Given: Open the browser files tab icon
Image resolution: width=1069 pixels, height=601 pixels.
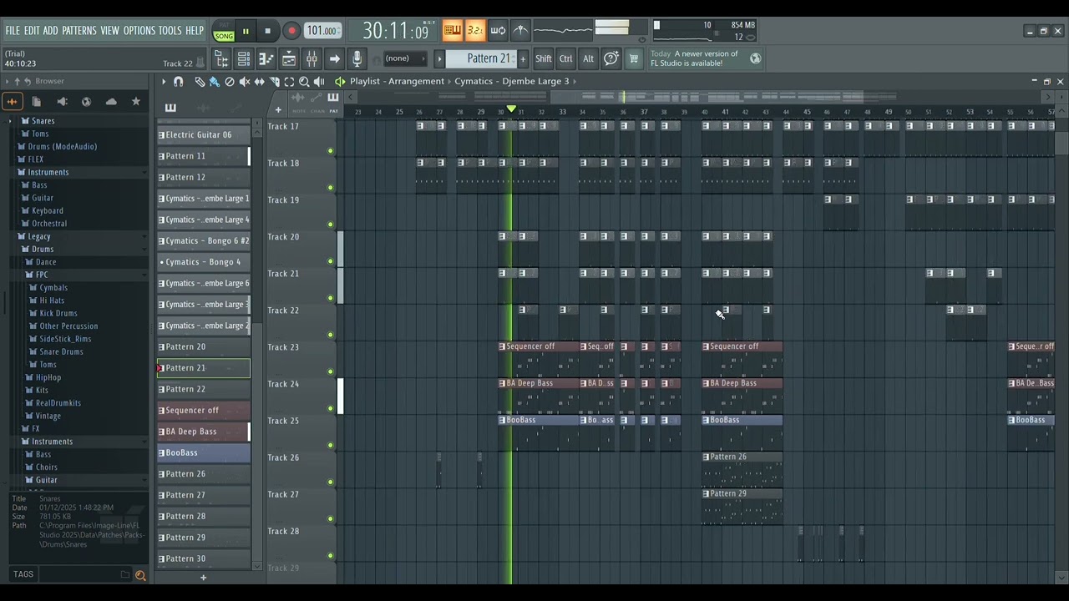Looking at the screenshot, I should (x=37, y=101).
